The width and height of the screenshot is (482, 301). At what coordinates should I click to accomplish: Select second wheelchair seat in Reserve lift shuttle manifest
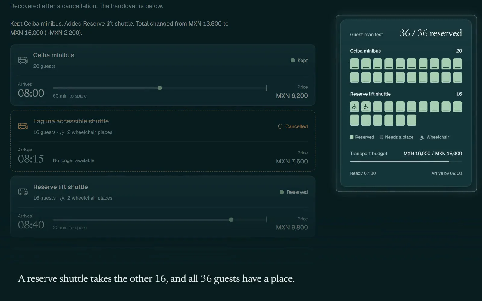[366, 107]
